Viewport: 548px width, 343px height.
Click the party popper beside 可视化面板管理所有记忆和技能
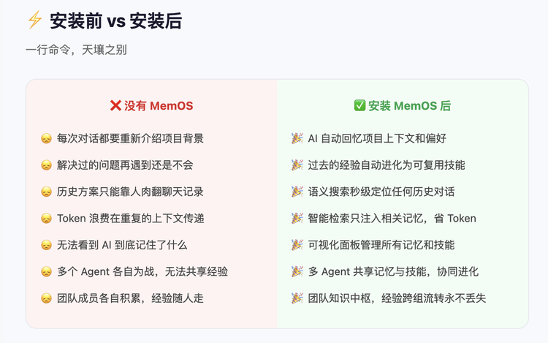(x=297, y=245)
